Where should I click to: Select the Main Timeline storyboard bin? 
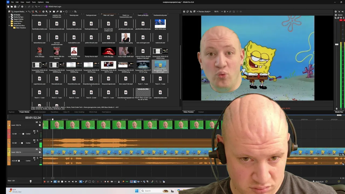coord(21,28)
